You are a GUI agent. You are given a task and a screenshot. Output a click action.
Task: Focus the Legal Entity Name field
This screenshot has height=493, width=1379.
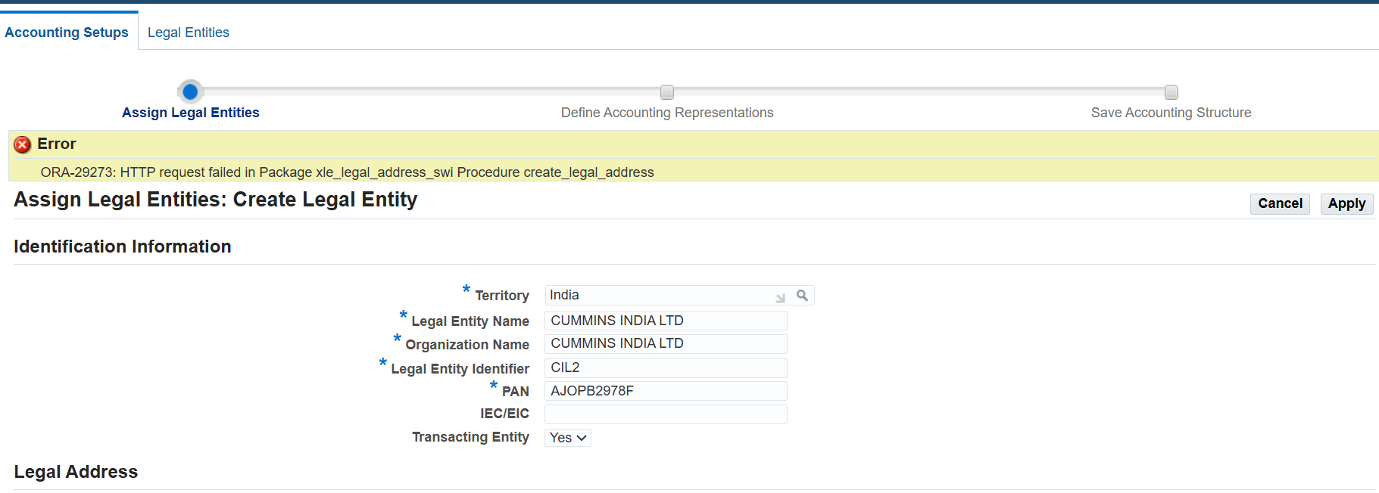[665, 321]
